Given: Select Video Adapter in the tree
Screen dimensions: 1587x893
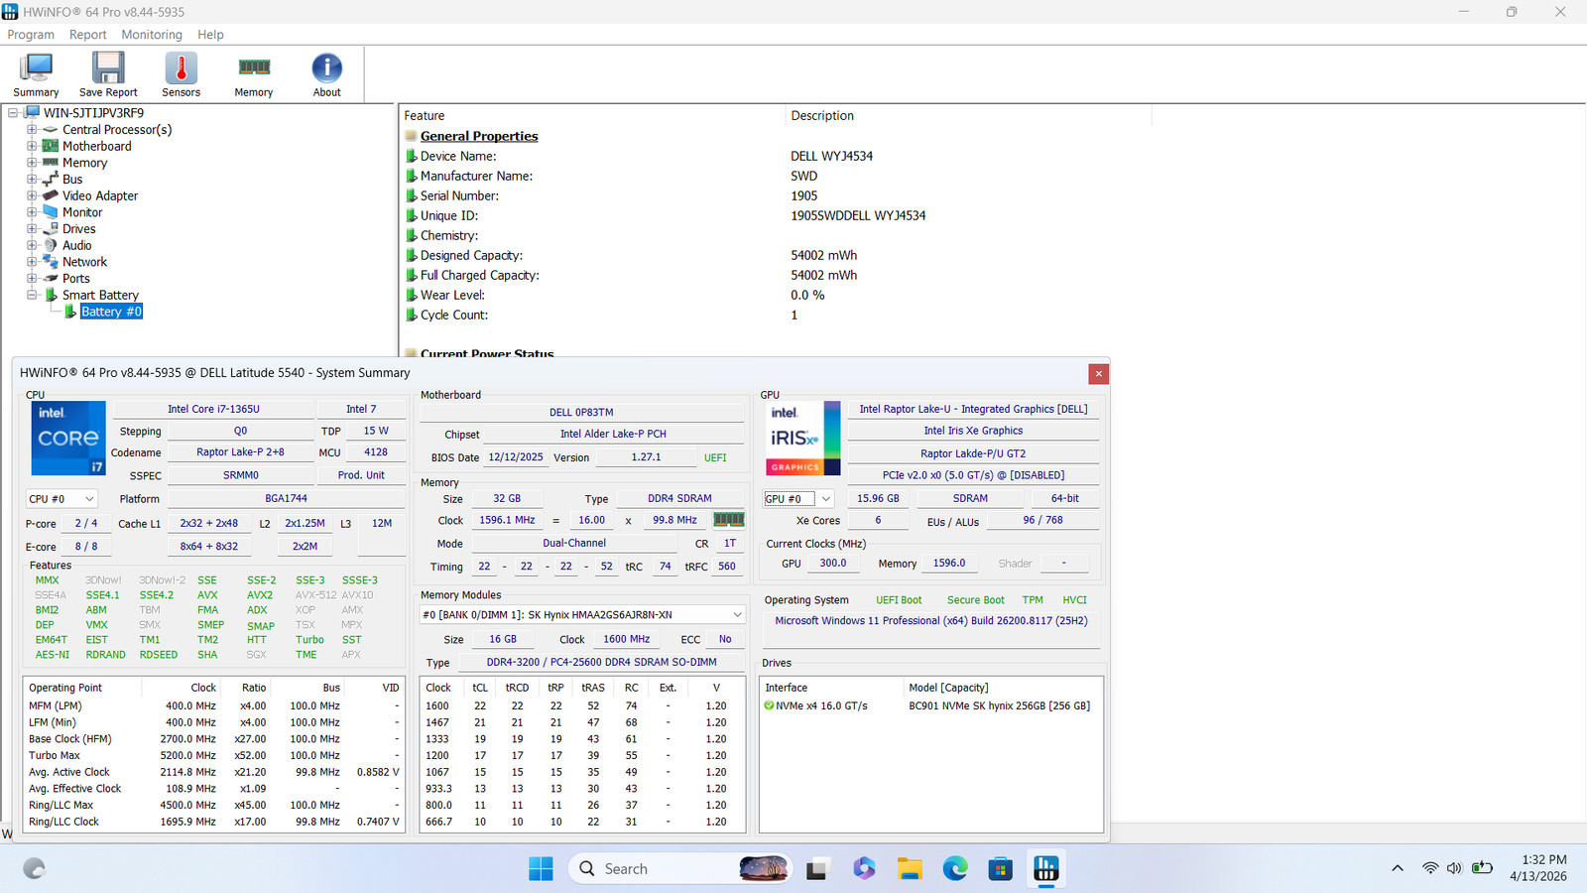Looking at the screenshot, I should [x=100, y=195].
